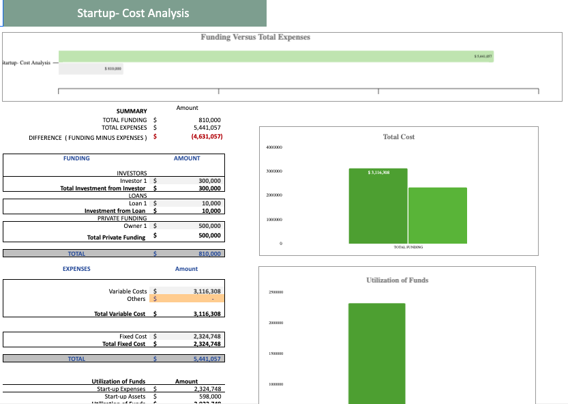Select the Loan 1 amount 10,000 cell

click(x=187, y=203)
